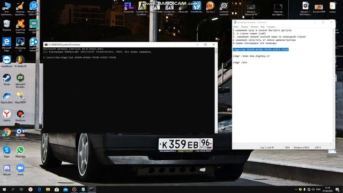Open Microsoft Edge desktop shortcut
Screen dimensions: 343x193
click(x=6, y=44)
